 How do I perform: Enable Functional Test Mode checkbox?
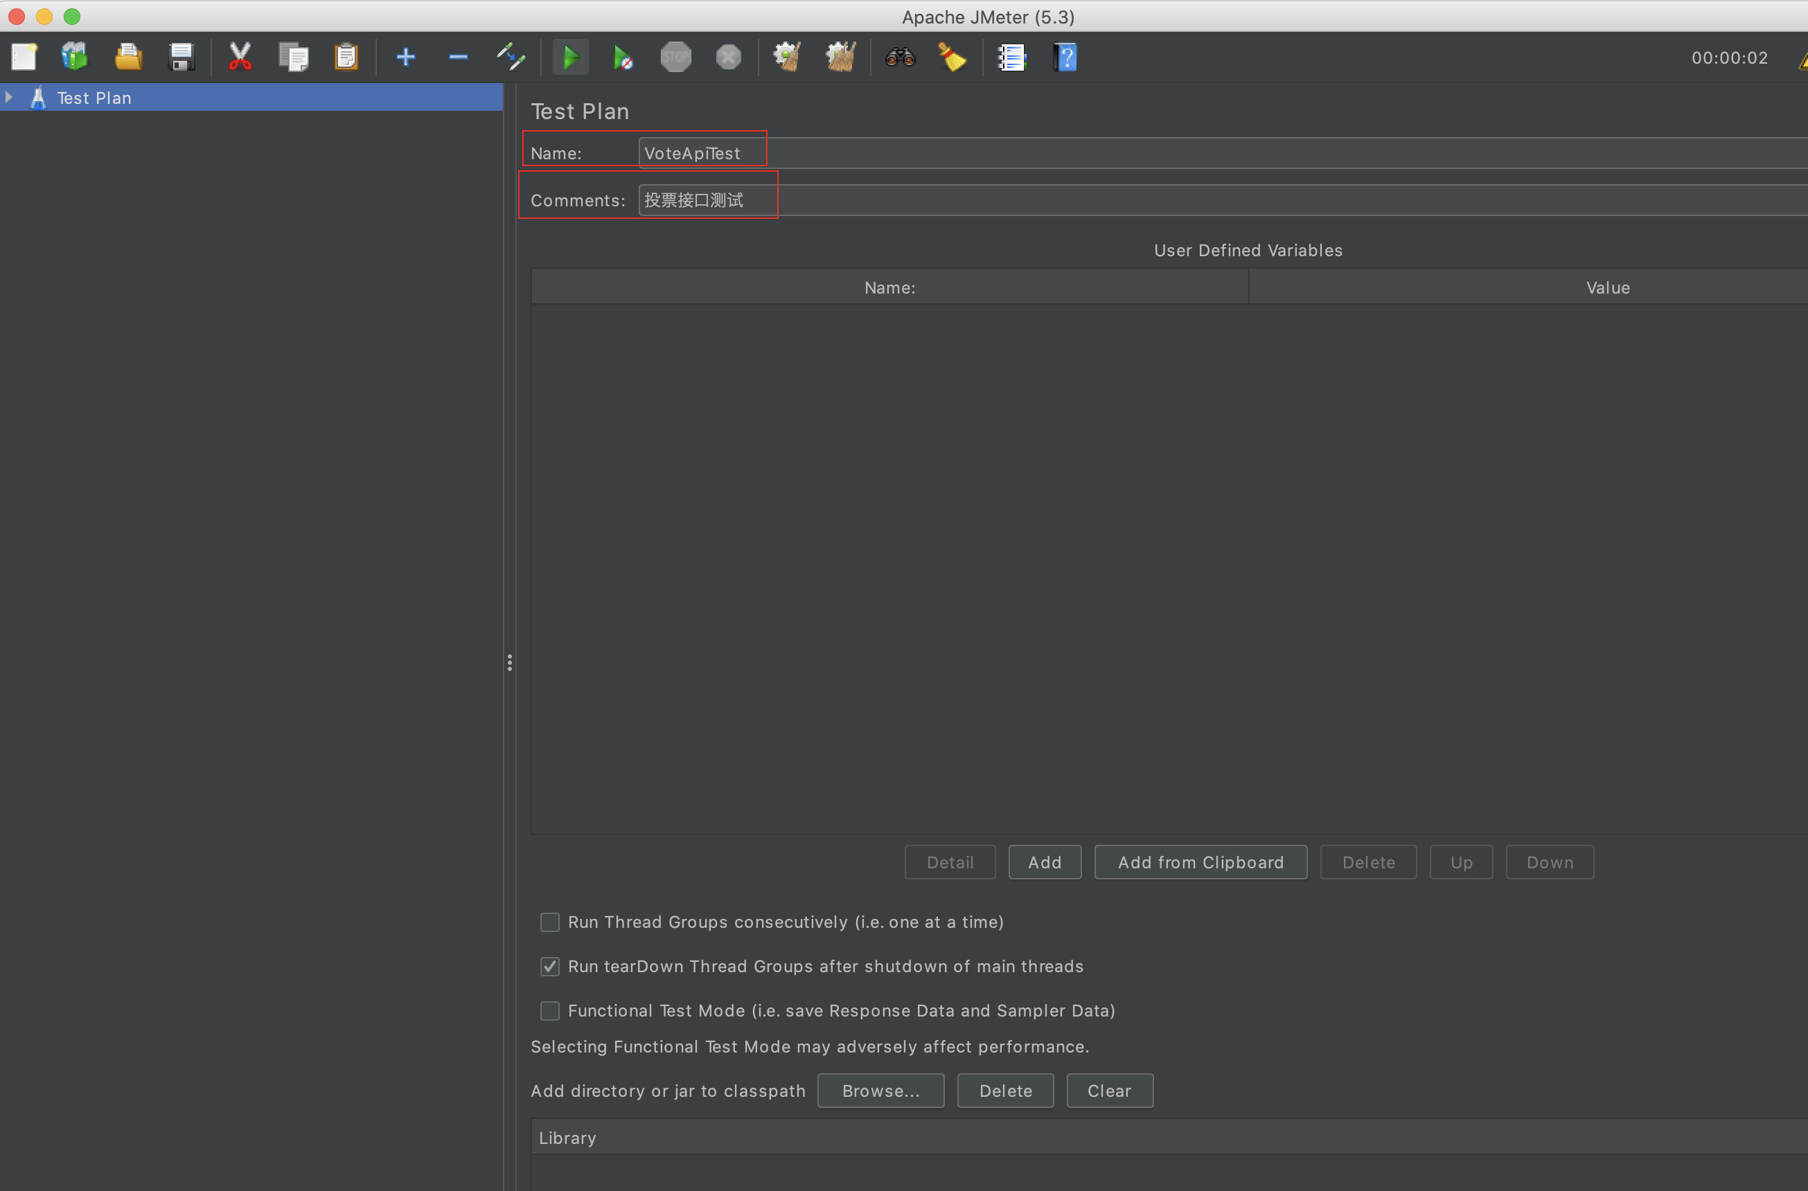click(549, 1010)
